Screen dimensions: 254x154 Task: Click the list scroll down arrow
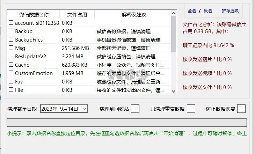pos(174,91)
